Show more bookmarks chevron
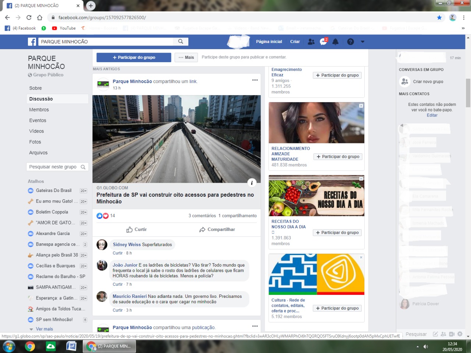471x353 pixels. pos(463,28)
